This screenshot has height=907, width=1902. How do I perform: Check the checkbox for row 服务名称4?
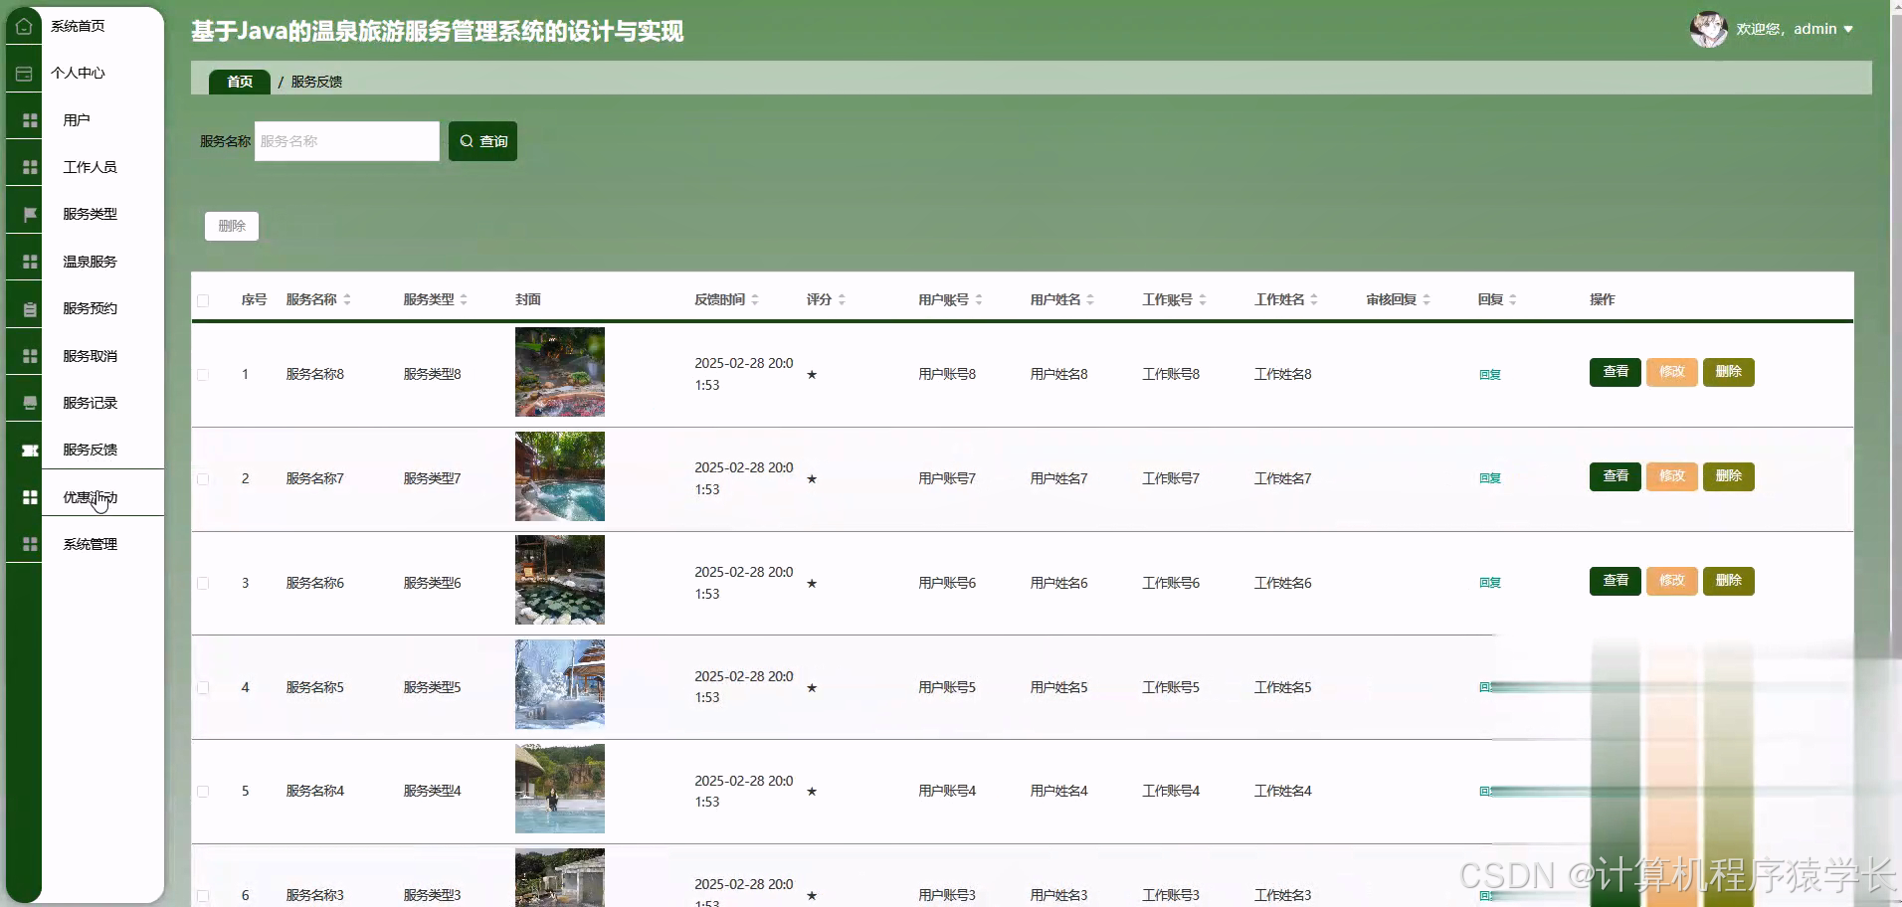203,792
